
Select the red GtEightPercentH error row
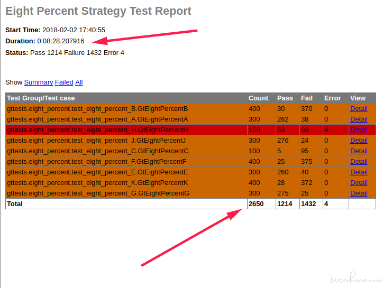point(190,130)
